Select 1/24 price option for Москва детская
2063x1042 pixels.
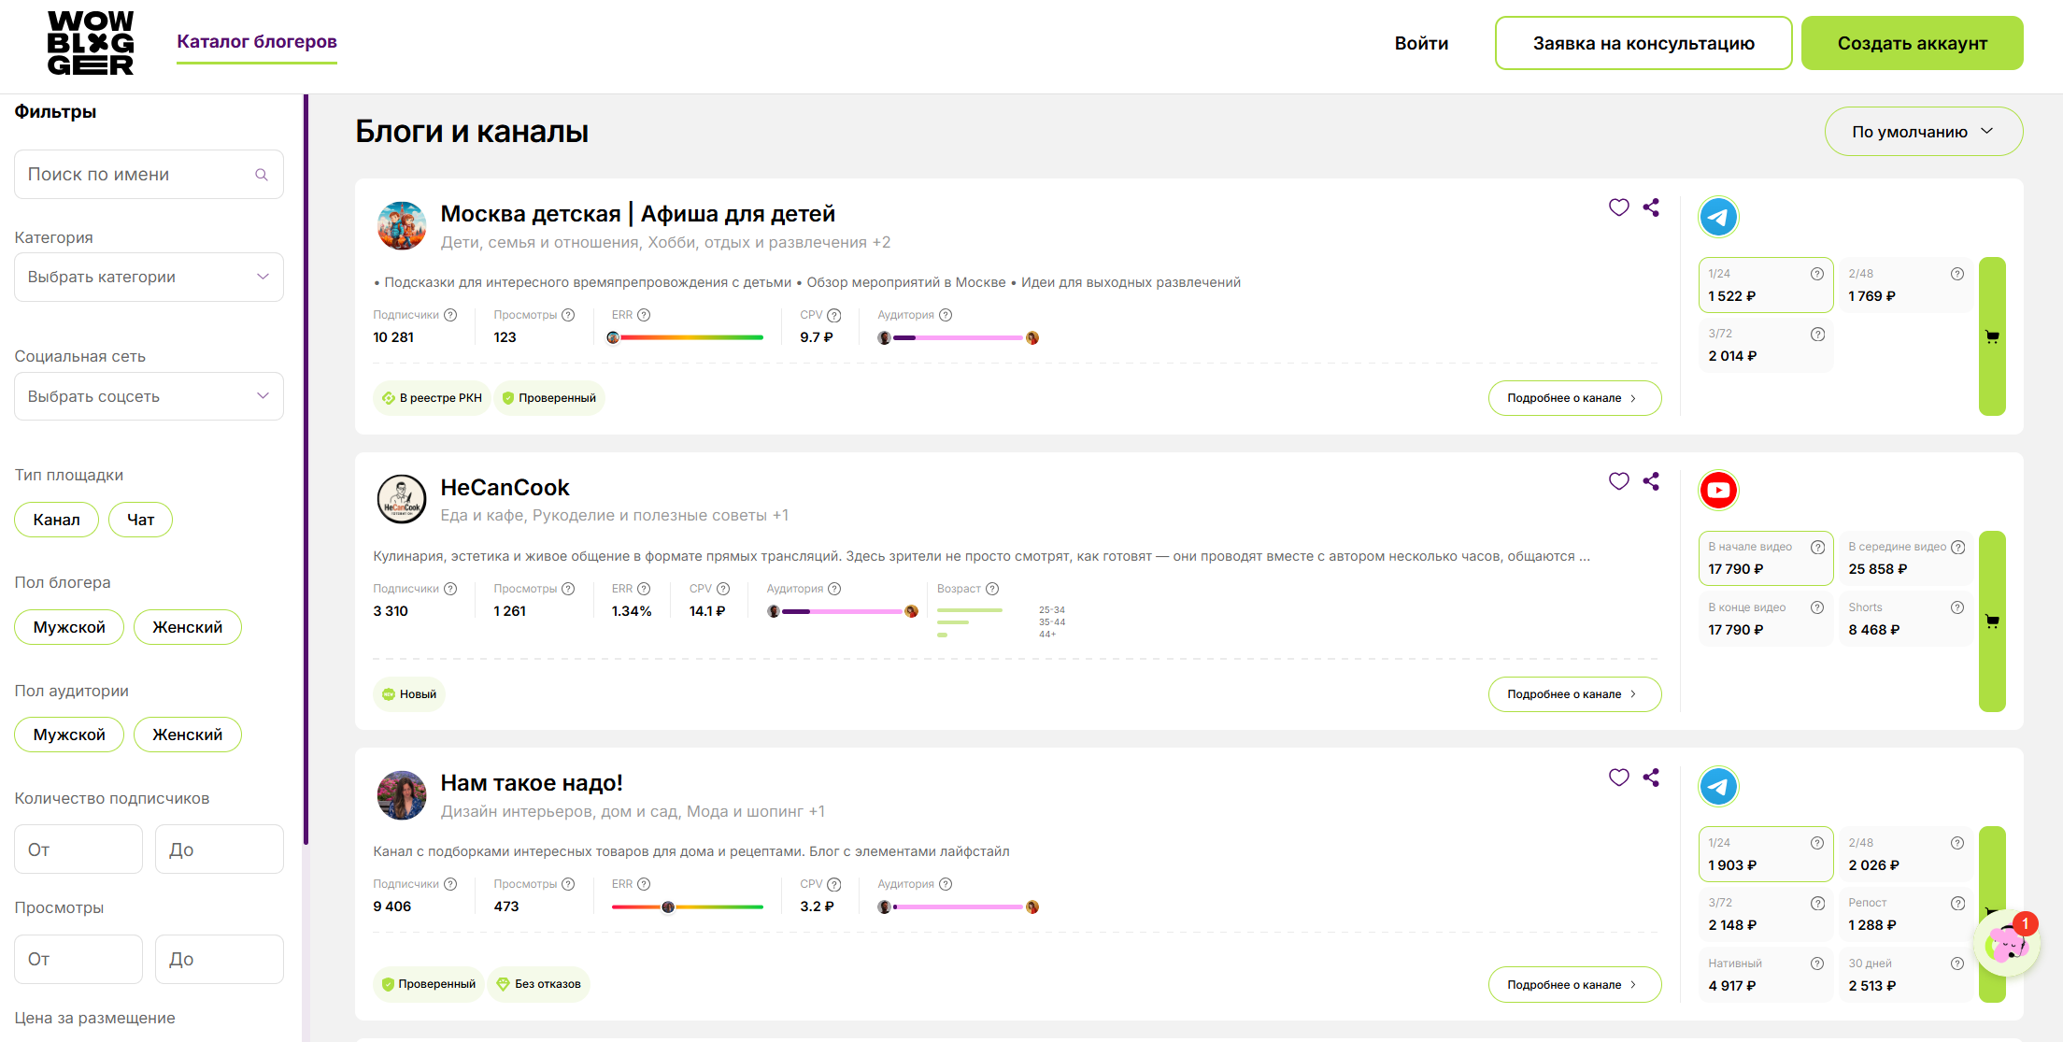point(1766,285)
